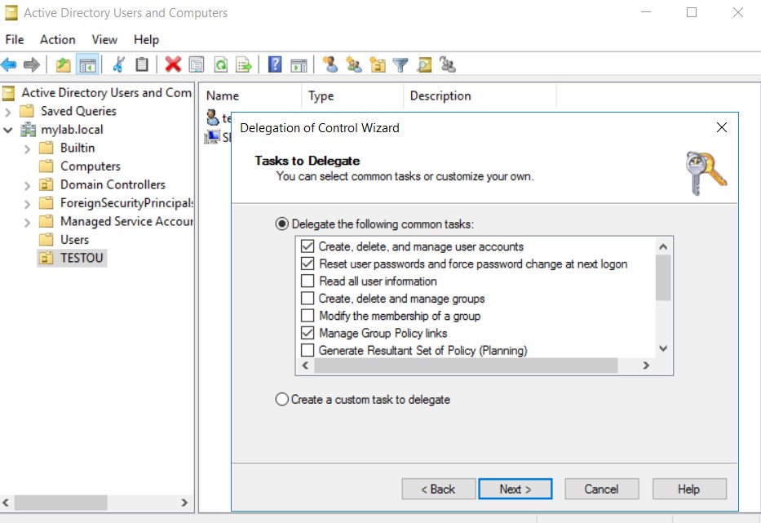
Task: Uncheck Manage Group Policy links
Action: click(307, 333)
